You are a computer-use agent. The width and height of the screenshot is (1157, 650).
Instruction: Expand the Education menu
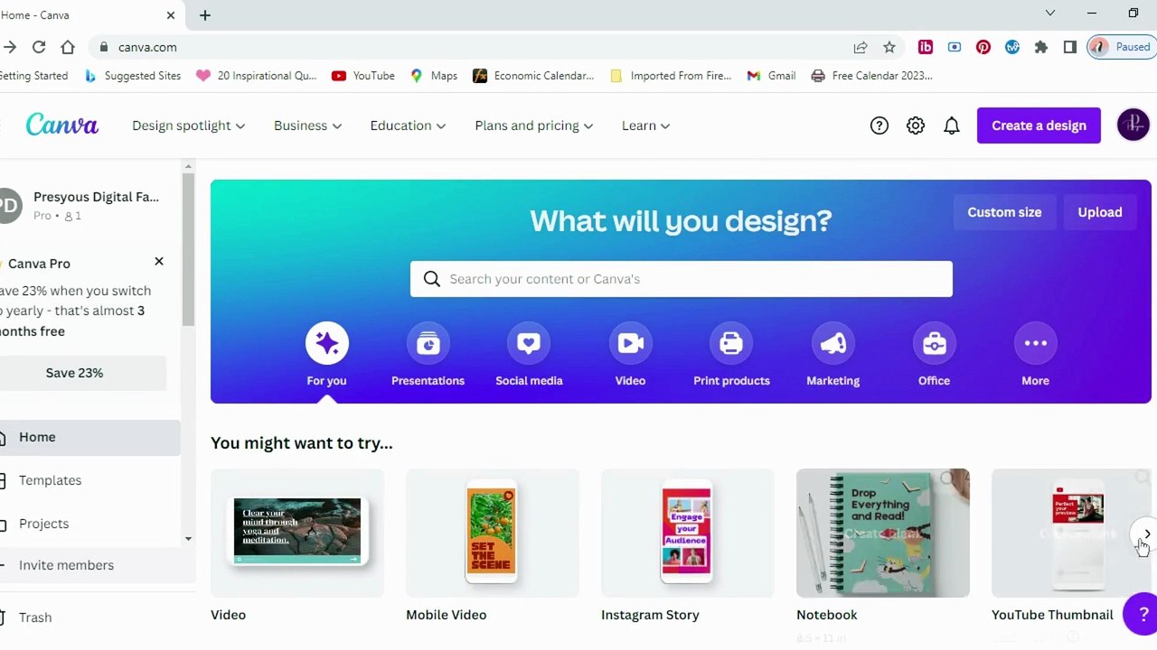[408, 125]
